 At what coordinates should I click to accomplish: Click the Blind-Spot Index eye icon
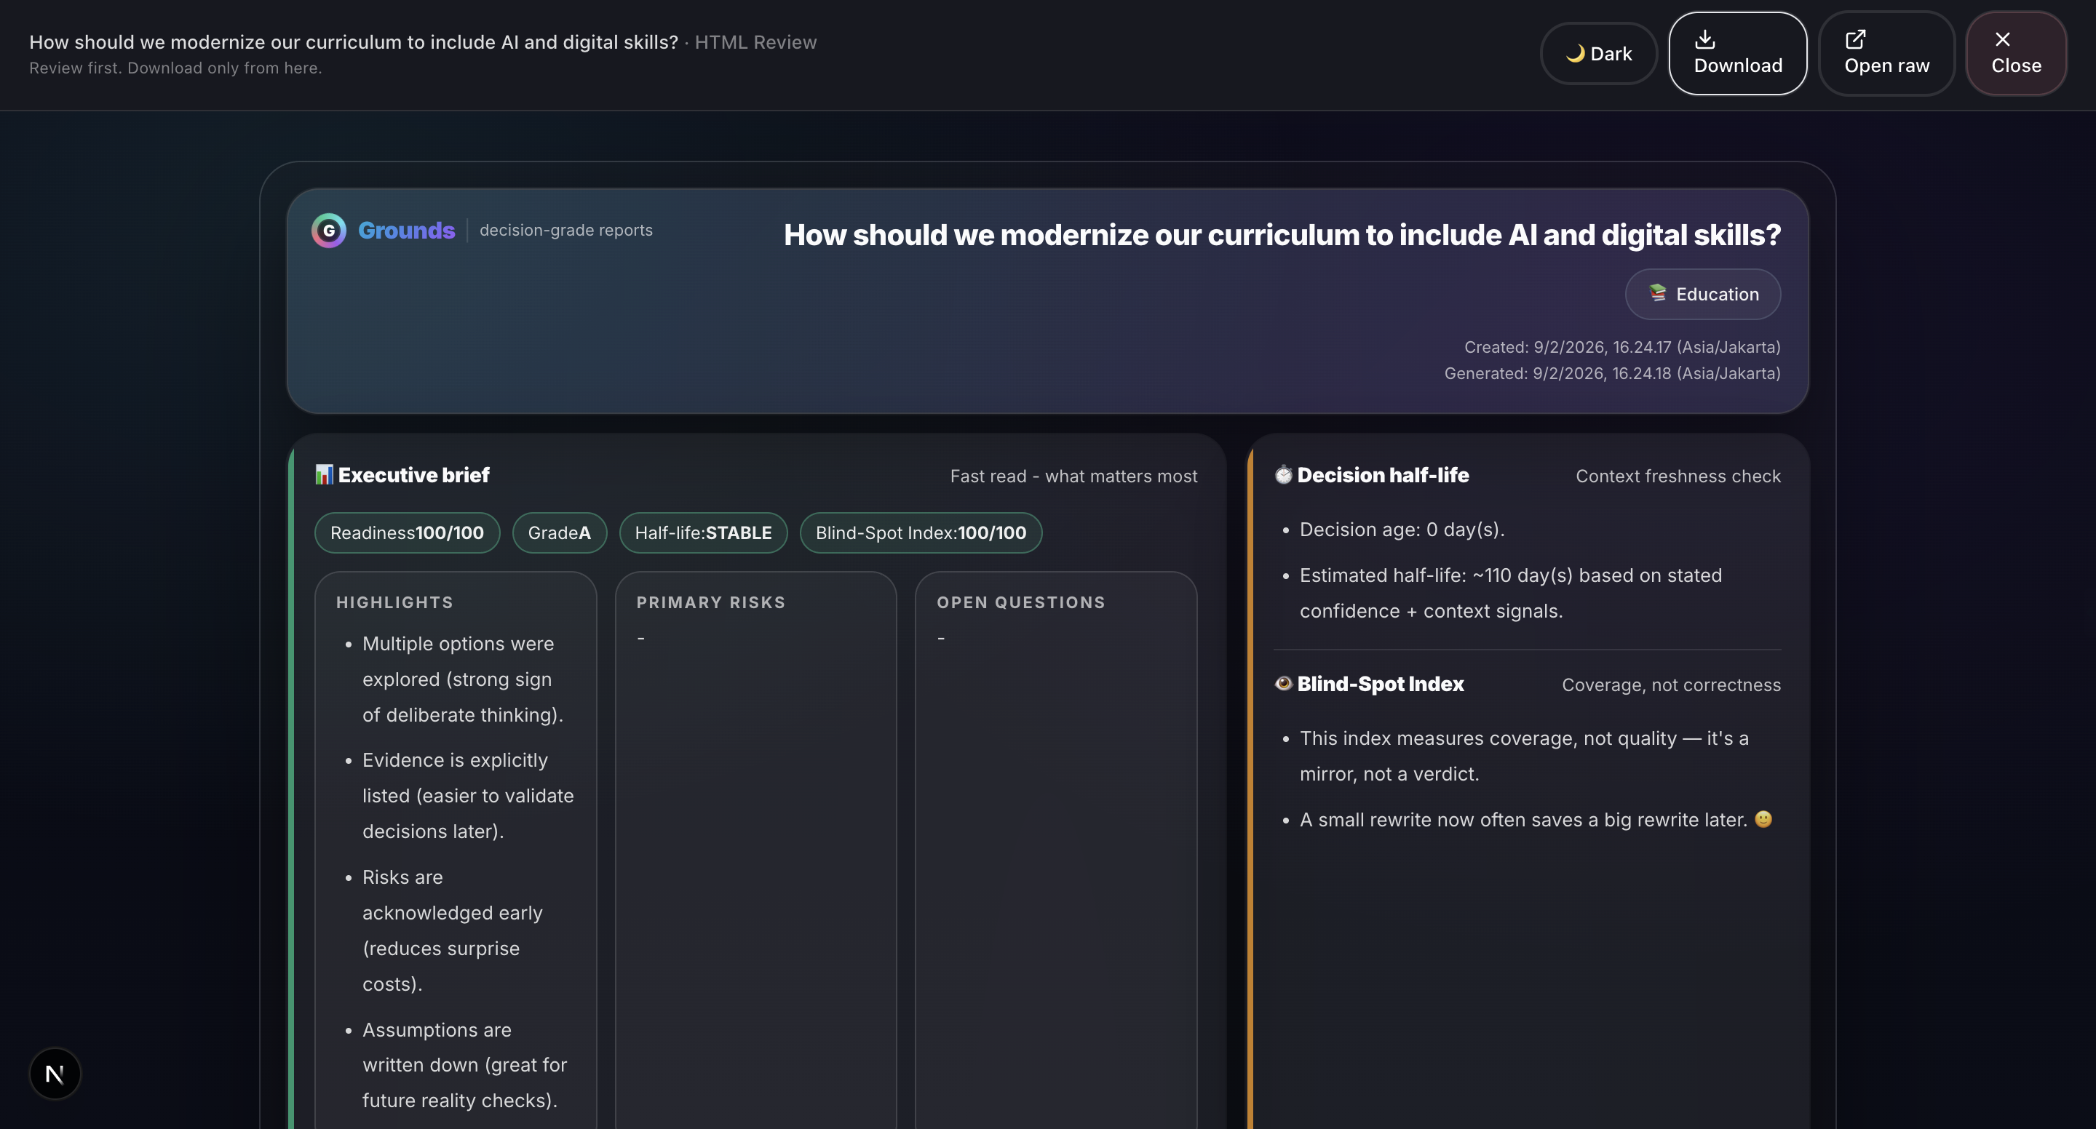(x=1283, y=683)
